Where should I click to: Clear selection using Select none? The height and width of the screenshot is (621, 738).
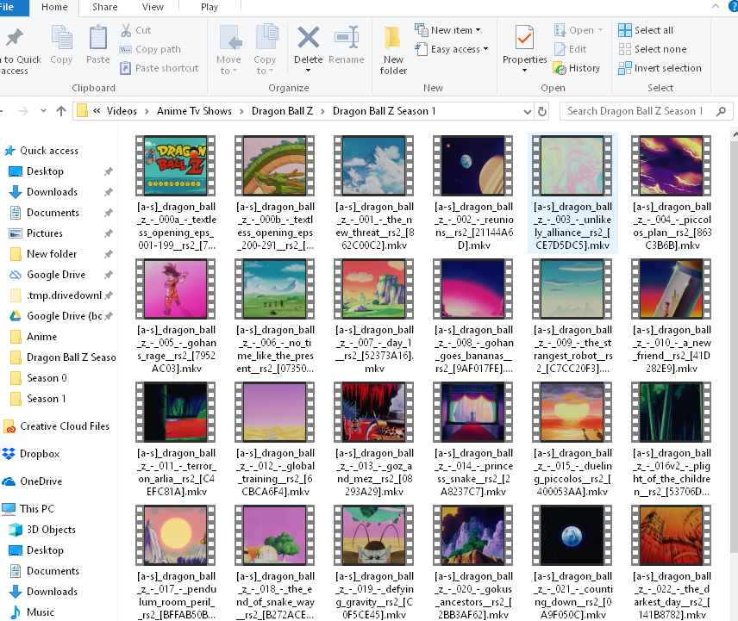(x=653, y=48)
